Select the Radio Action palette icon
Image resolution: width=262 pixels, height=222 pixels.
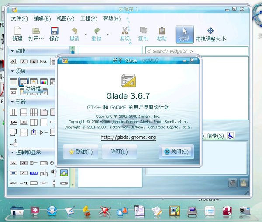tap(43, 61)
